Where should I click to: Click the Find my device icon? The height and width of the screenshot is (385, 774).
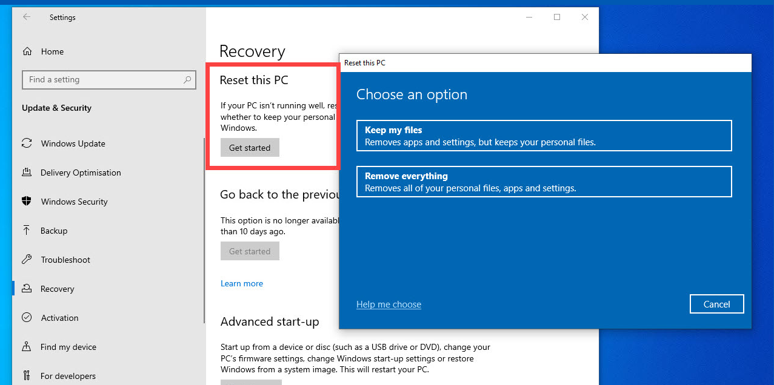[x=27, y=347]
